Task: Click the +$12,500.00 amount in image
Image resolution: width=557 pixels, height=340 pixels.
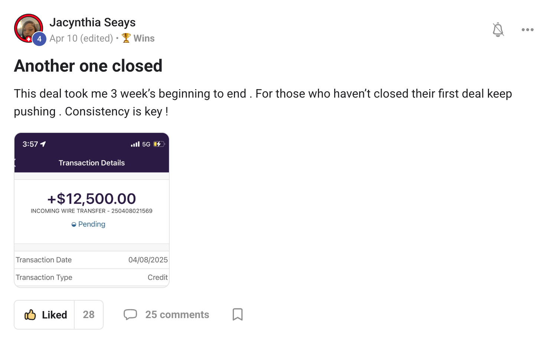Action: point(92,199)
